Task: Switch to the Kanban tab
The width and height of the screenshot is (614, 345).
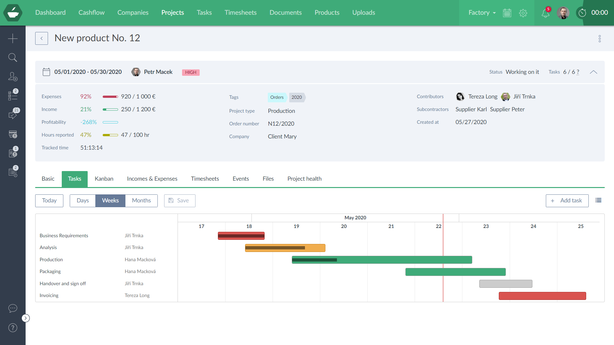Action: point(104,179)
